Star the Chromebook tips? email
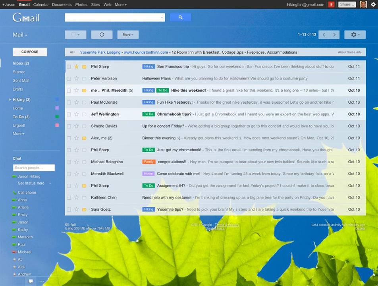 click(76, 114)
